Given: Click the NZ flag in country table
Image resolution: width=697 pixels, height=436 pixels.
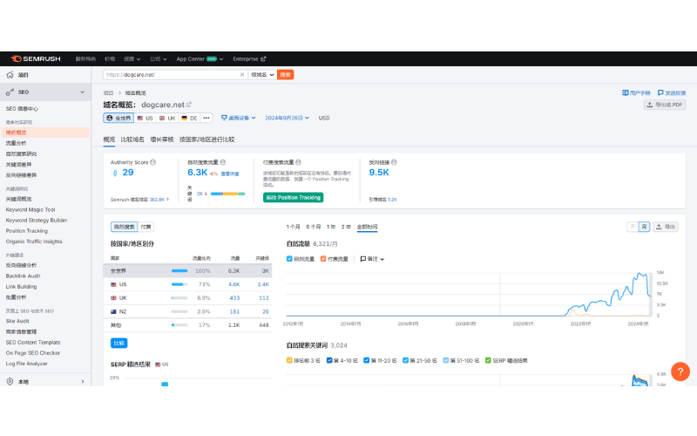Looking at the screenshot, I should (x=113, y=312).
